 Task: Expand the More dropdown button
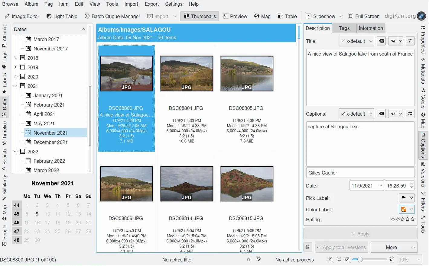(x=394, y=247)
